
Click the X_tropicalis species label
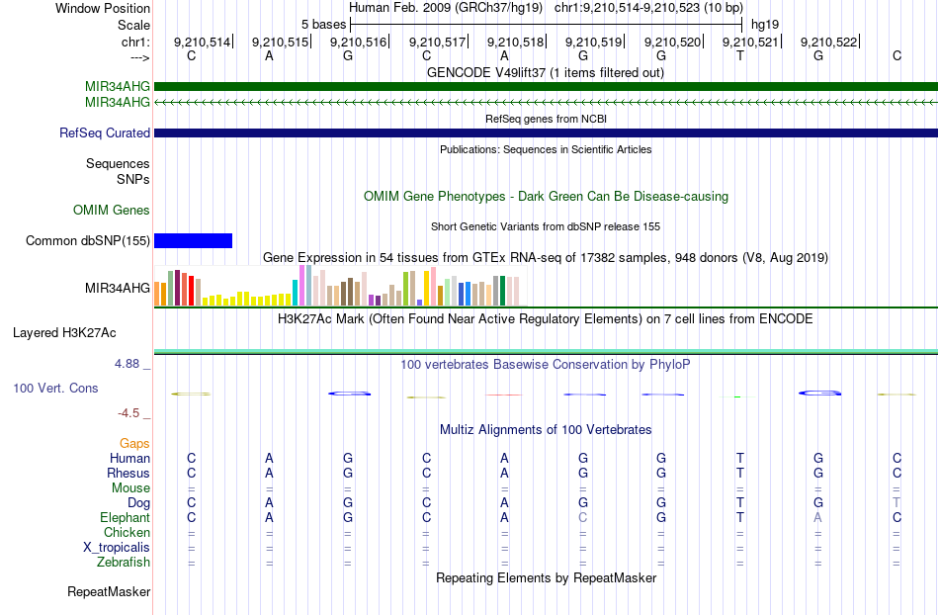(x=117, y=548)
